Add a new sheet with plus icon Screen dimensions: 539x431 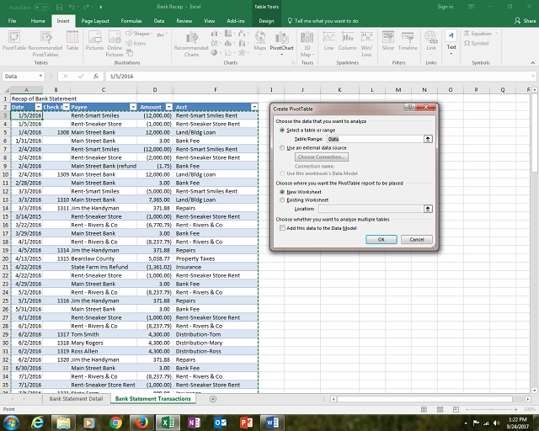point(213,398)
